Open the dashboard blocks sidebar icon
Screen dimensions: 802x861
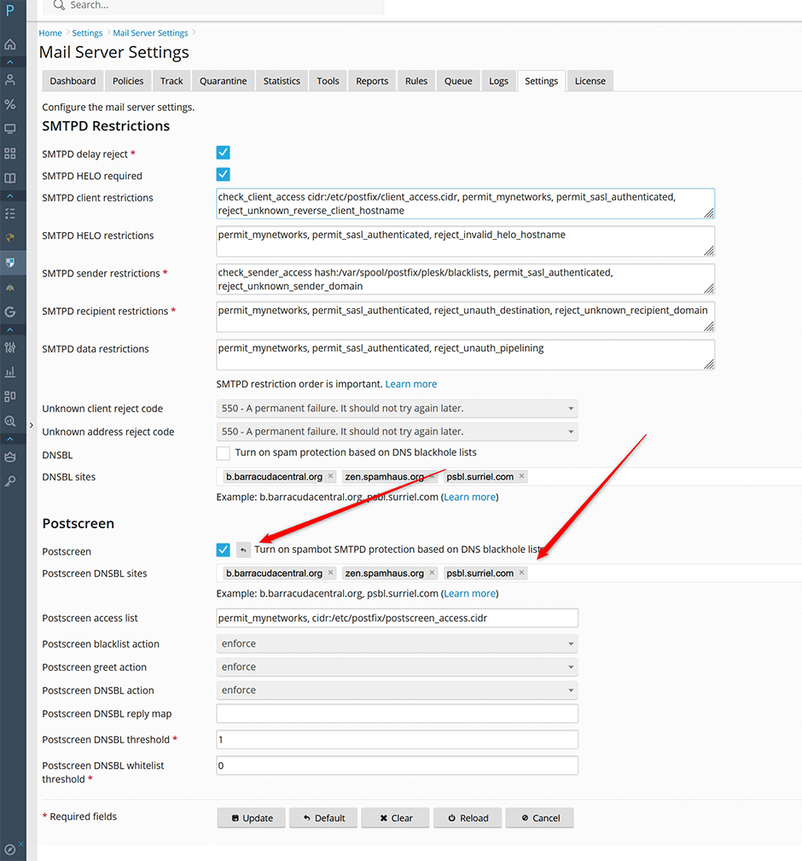click(x=10, y=397)
